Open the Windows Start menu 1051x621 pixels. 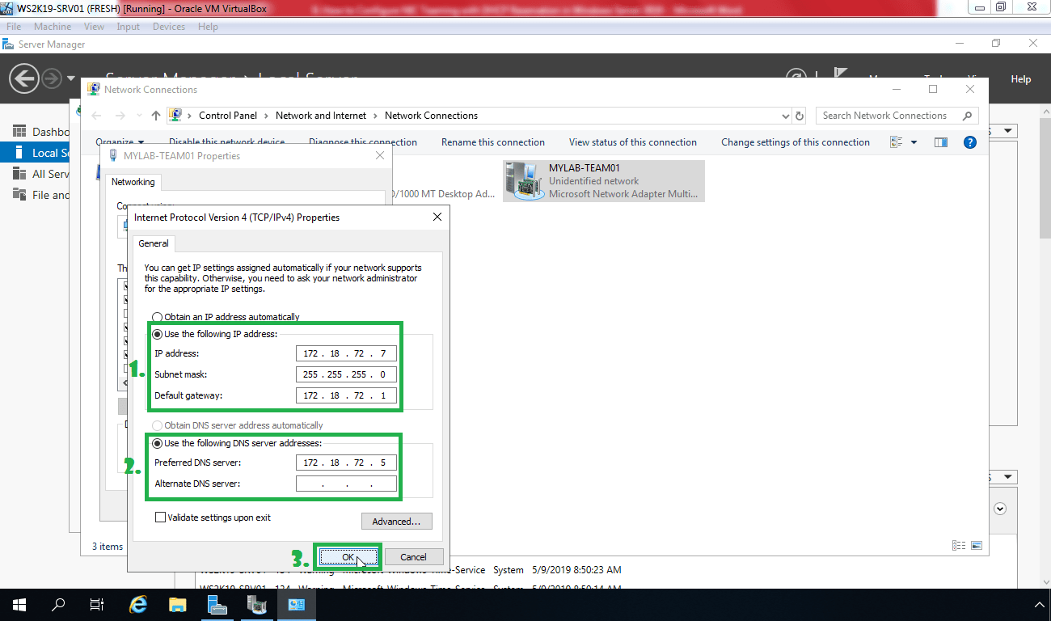tap(19, 604)
